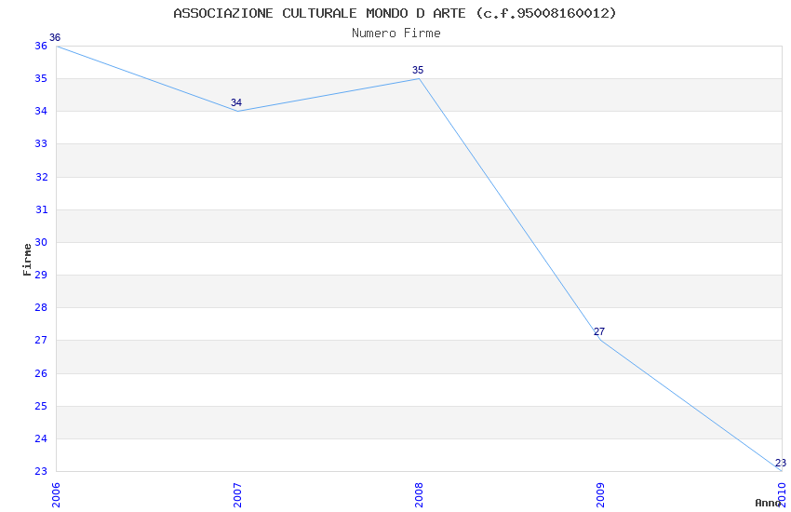Screen dimensions: 791x512
Task: Click y-axis tick value 36
Action: point(41,46)
